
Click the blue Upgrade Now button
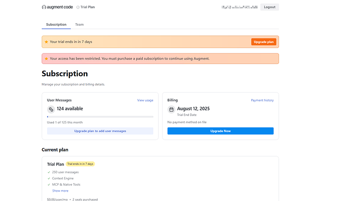[221, 131]
